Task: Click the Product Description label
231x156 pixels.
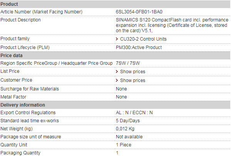Action: [20, 20]
